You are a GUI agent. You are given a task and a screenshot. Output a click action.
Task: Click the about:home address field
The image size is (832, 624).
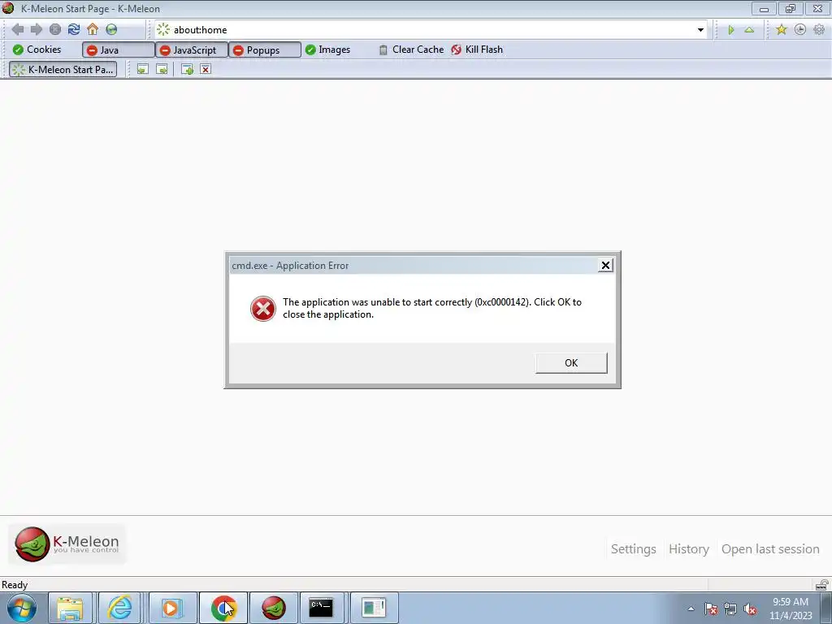(x=430, y=30)
